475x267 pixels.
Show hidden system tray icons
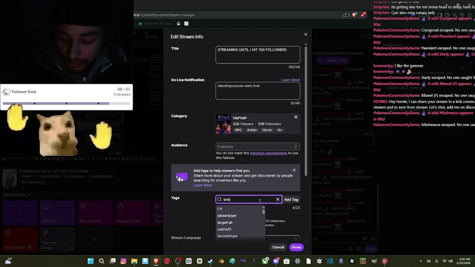click(x=420, y=261)
